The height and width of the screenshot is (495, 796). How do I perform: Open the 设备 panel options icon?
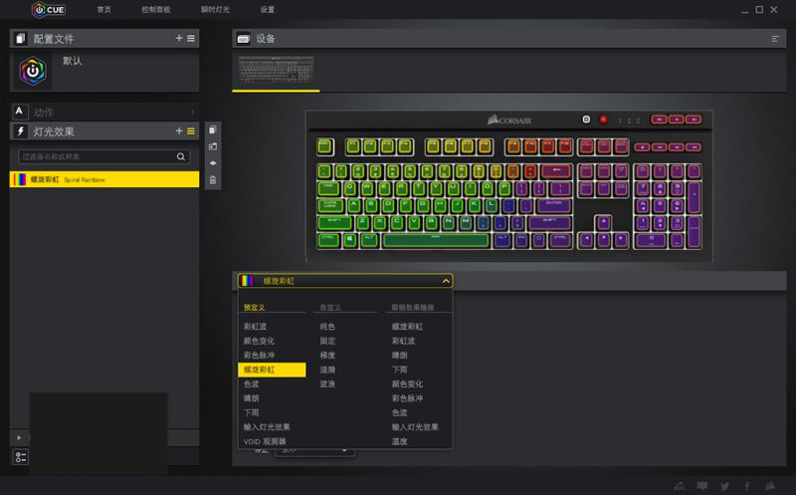pyautogui.click(x=775, y=39)
